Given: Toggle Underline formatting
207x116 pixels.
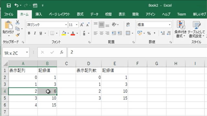Looking at the screenshot, I should click(41, 33).
